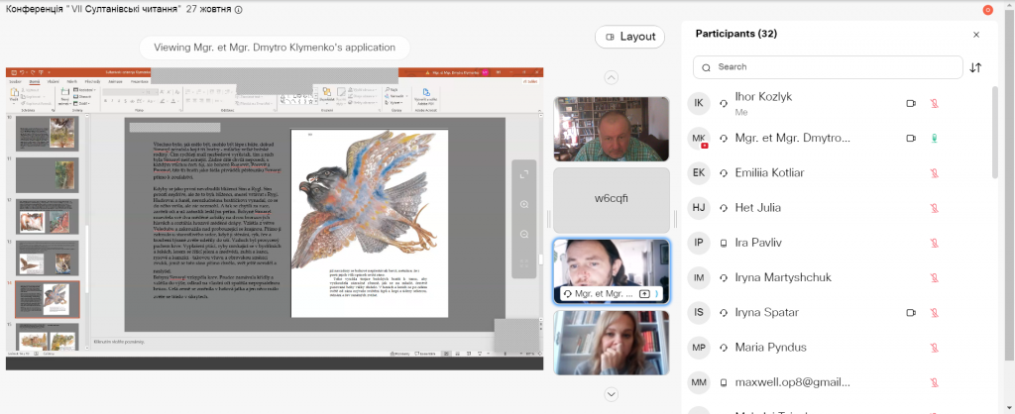Click the w6cqfi participant tile

(611, 200)
